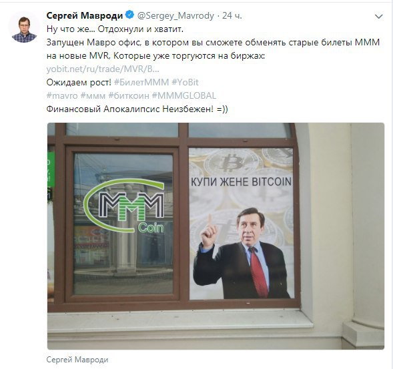Viewport: 393px width, 369px height.
Task: Select the #биткоин hashtag
Action: tap(129, 95)
